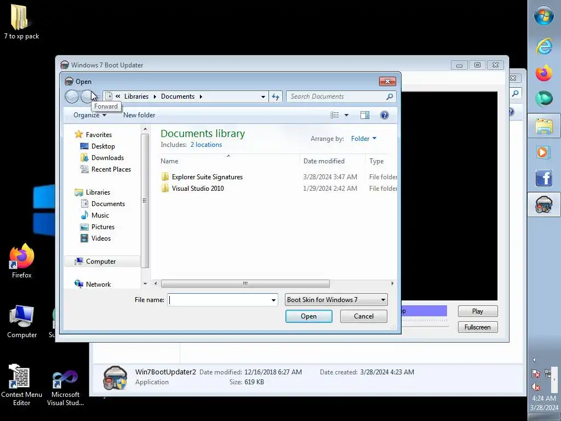Launch Firefox from the taskbar
Screen dimensions: 561x421
point(544,73)
